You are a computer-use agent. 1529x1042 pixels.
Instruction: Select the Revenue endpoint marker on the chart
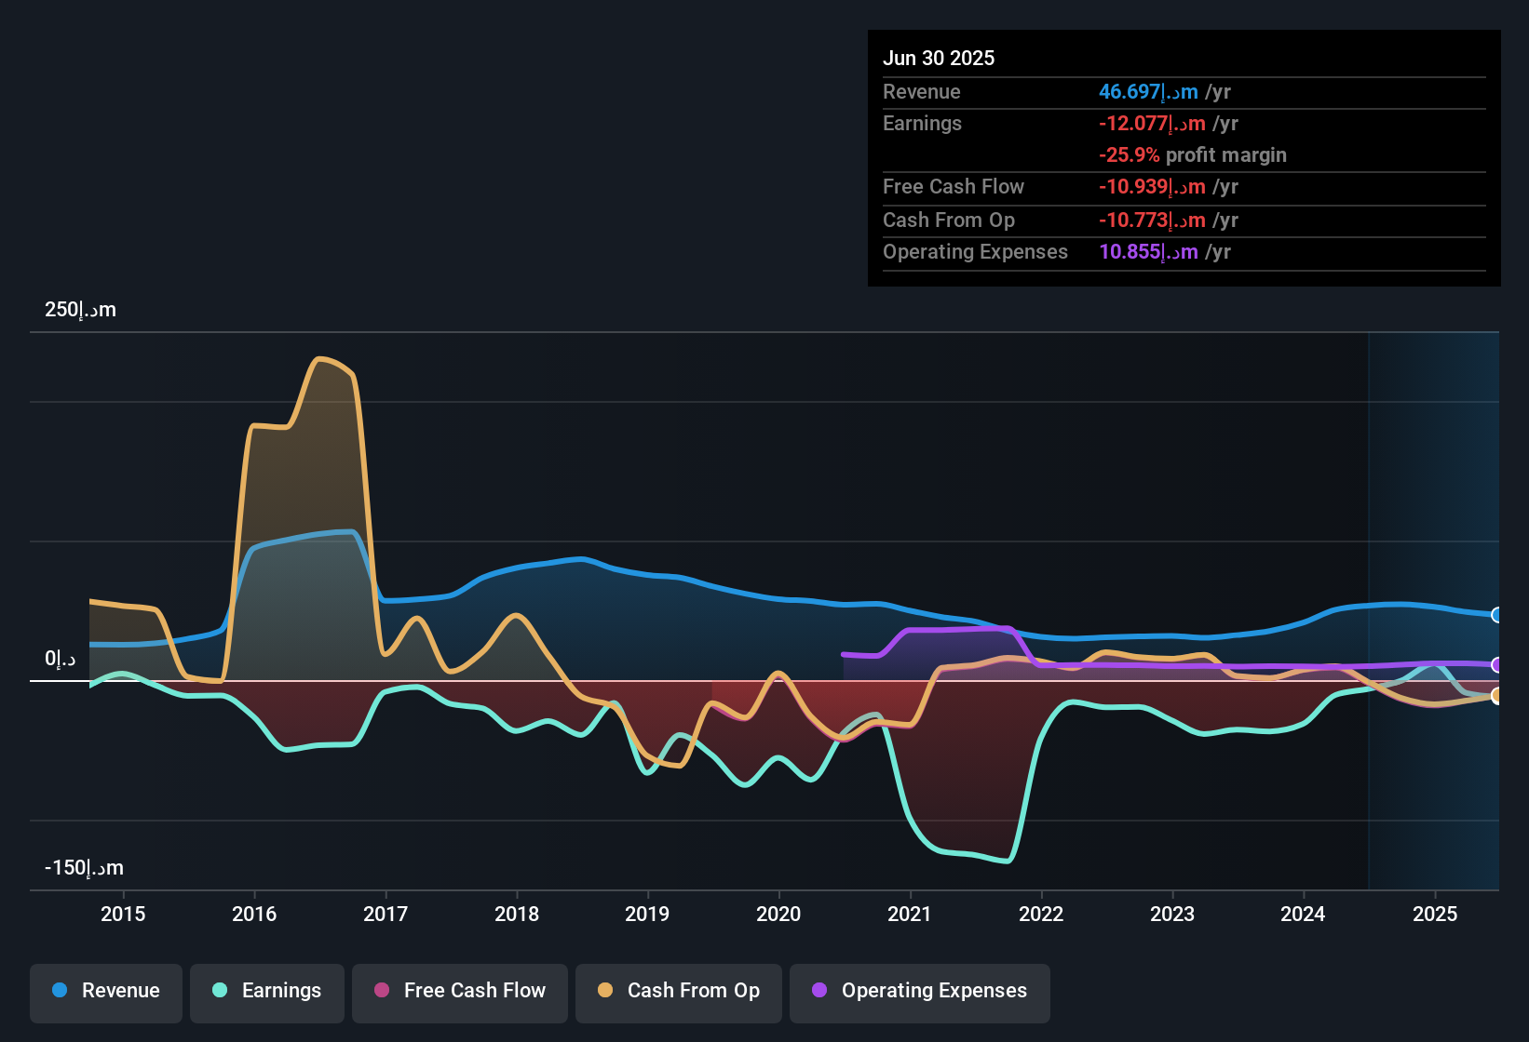tap(1497, 615)
